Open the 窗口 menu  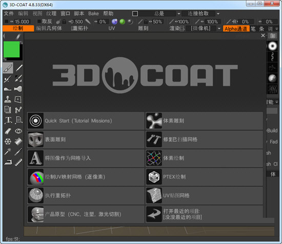pos(65,13)
